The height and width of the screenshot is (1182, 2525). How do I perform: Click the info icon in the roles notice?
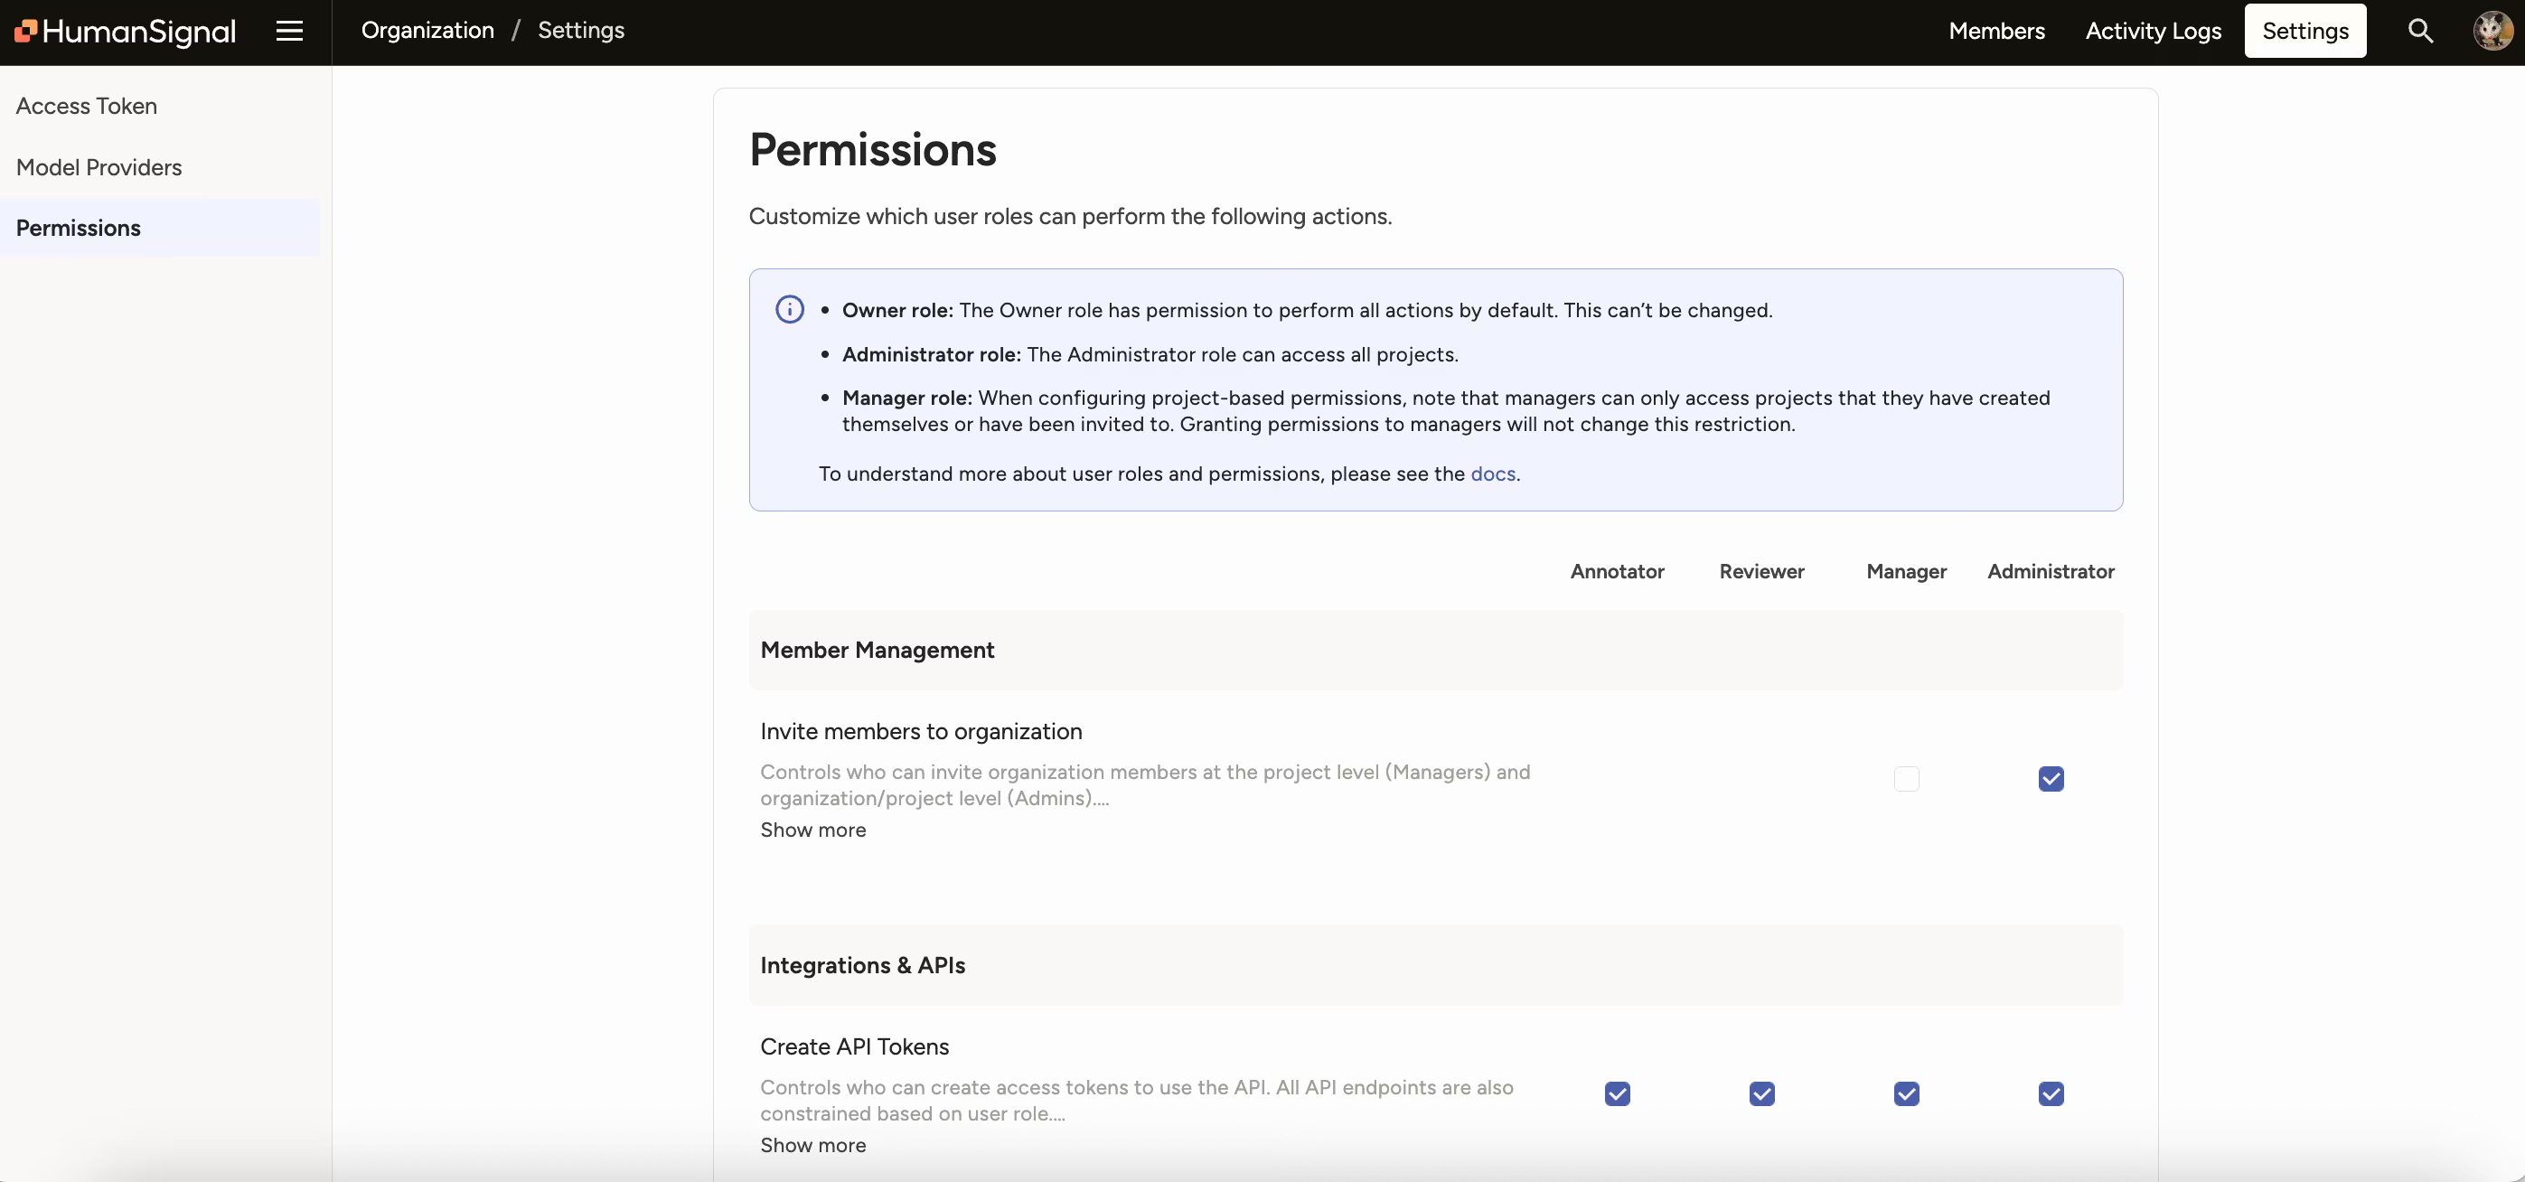coord(789,309)
